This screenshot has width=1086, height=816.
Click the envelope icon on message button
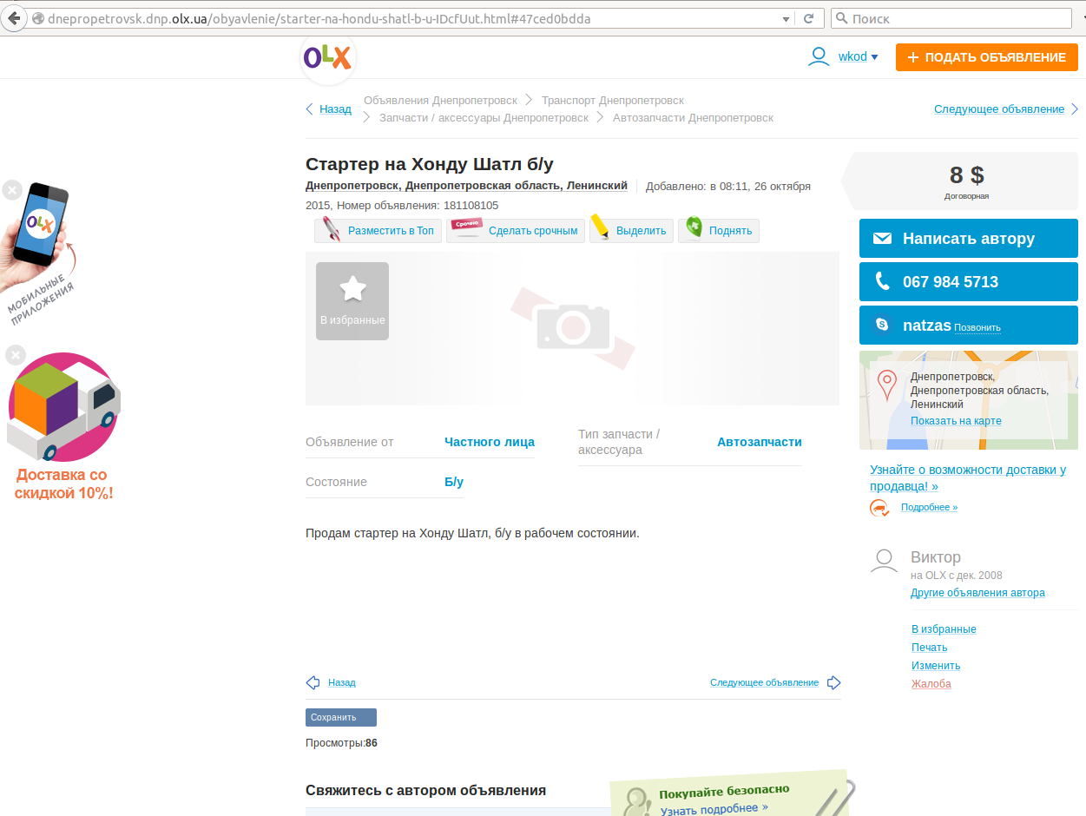click(883, 239)
